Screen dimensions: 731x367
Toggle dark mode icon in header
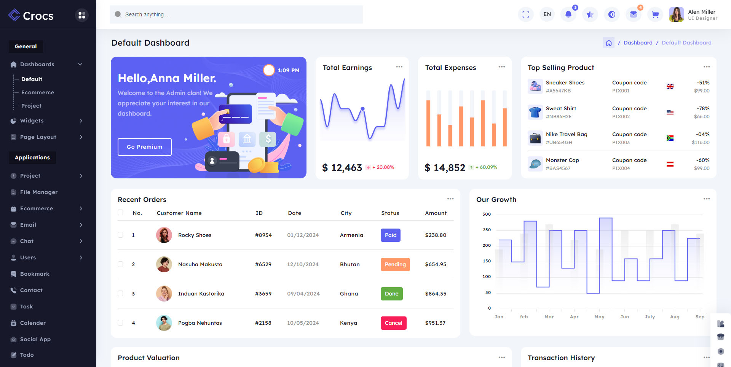pos(611,14)
